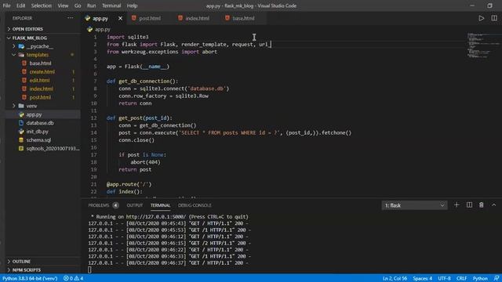The width and height of the screenshot is (502, 282).
Task: Show the Debug Console tab
Action: click(x=195, y=205)
